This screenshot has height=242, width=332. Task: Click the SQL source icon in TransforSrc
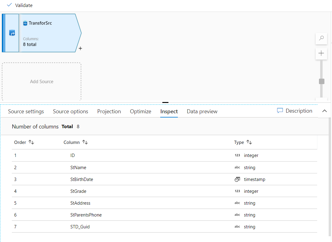[x=25, y=23]
